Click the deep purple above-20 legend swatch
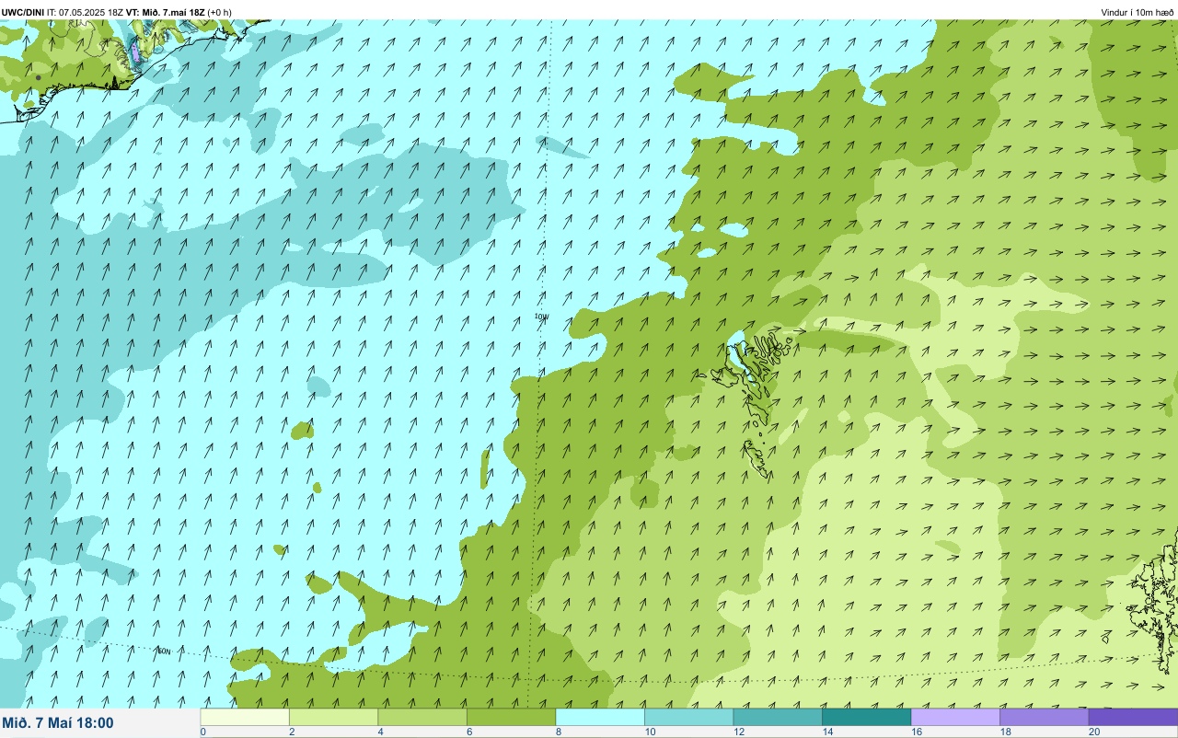 (x=1133, y=717)
